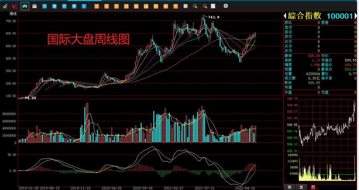Click the orange Y interval icon
359x190 pixels.
click(176, 6)
